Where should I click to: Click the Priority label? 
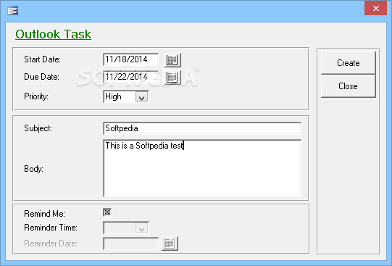point(36,96)
